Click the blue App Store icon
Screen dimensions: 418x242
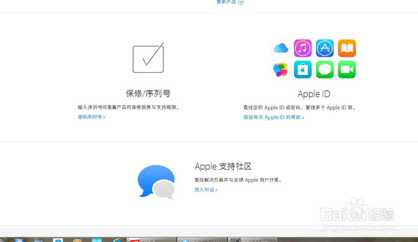(x=325, y=48)
